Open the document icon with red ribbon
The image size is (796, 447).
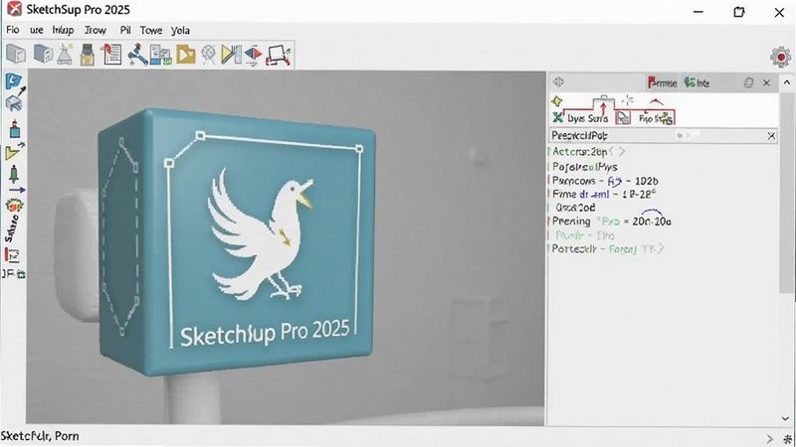[111, 55]
